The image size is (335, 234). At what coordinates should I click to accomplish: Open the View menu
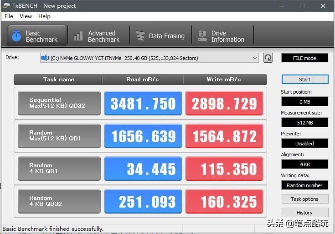(26, 16)
